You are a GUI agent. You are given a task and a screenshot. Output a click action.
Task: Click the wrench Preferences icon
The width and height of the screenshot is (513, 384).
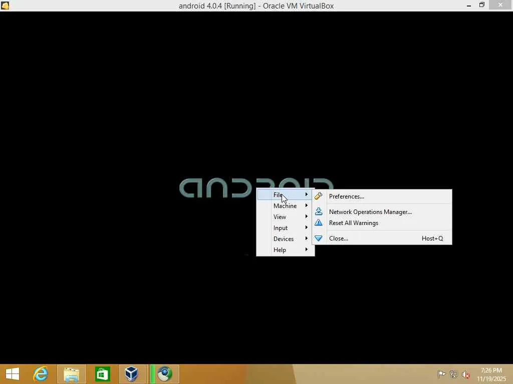(318, 196)
